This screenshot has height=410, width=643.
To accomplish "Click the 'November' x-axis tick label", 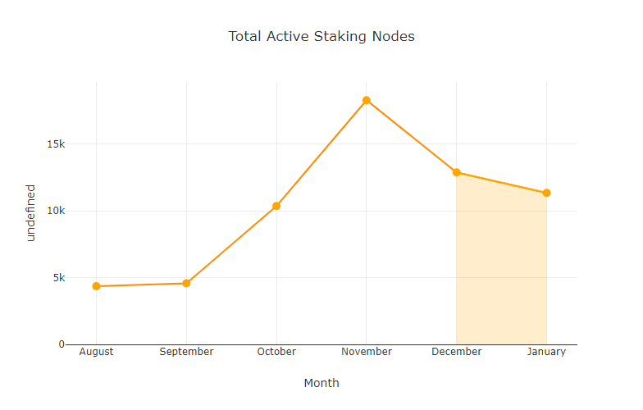I will pos(367,352).
